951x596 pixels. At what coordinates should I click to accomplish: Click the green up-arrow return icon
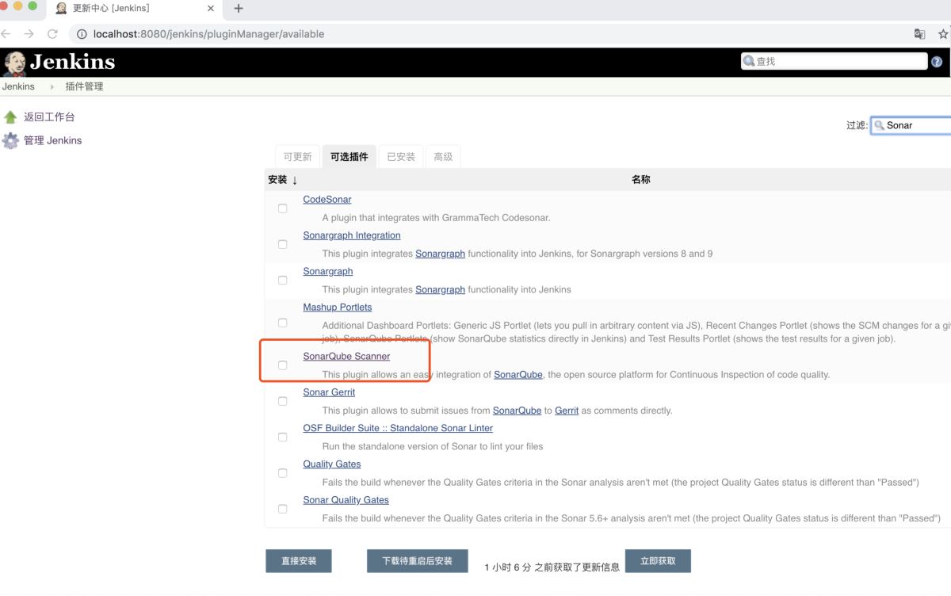tap(10, 117)
